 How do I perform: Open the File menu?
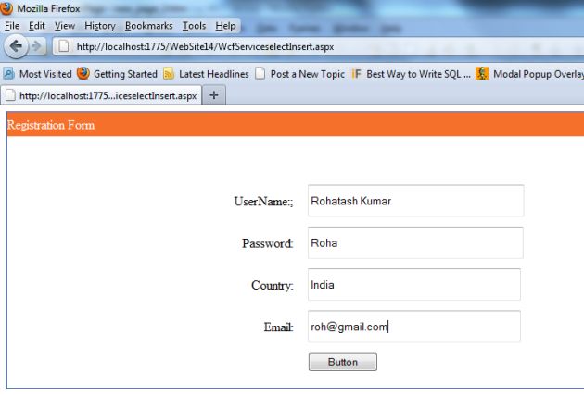[12, 26]
